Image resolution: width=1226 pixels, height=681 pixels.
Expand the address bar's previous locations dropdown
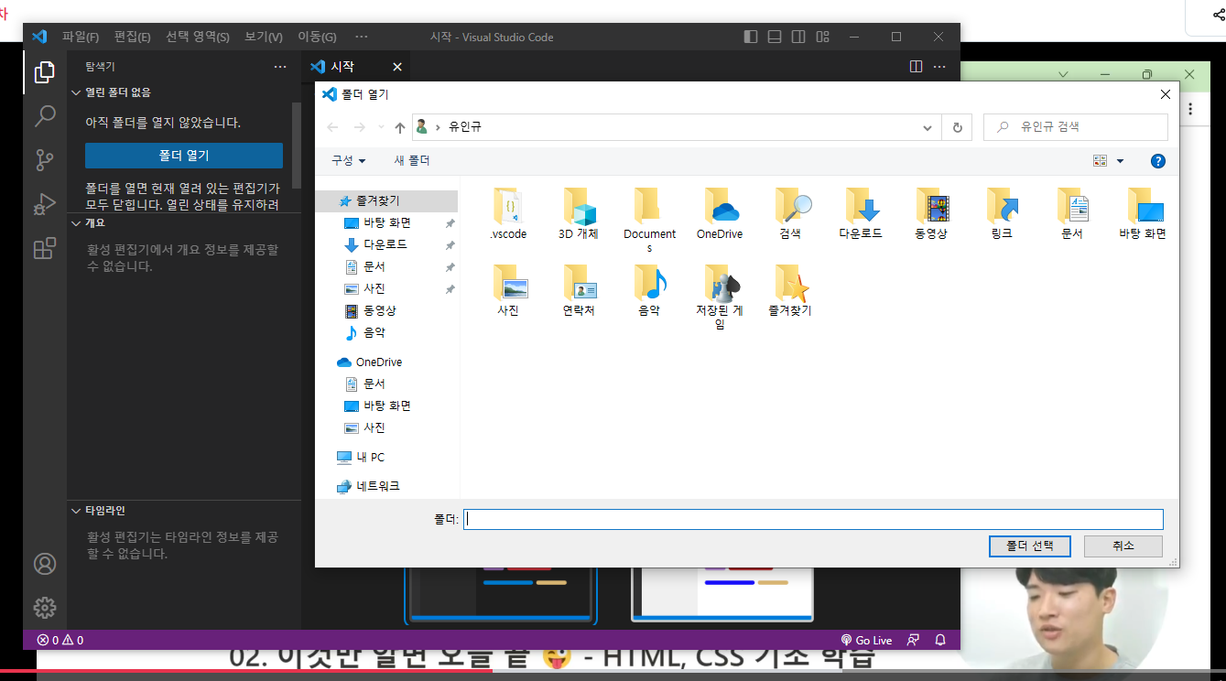(x=928, y=127)
